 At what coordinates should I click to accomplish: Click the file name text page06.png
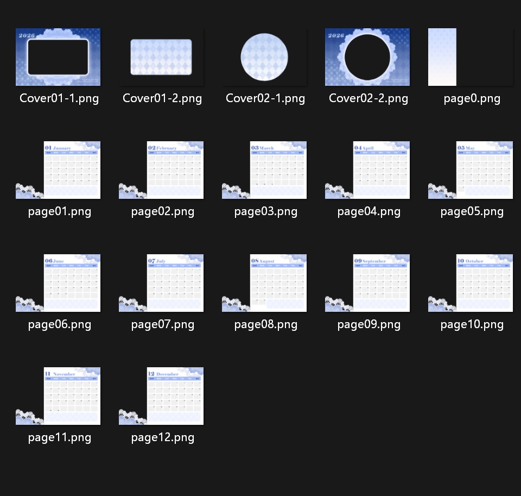pyautogui.click(x=60, y=325)
